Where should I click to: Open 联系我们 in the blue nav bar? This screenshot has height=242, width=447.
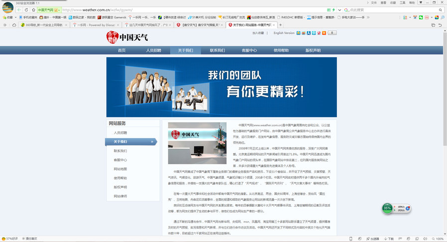click(x=218, y=50)
